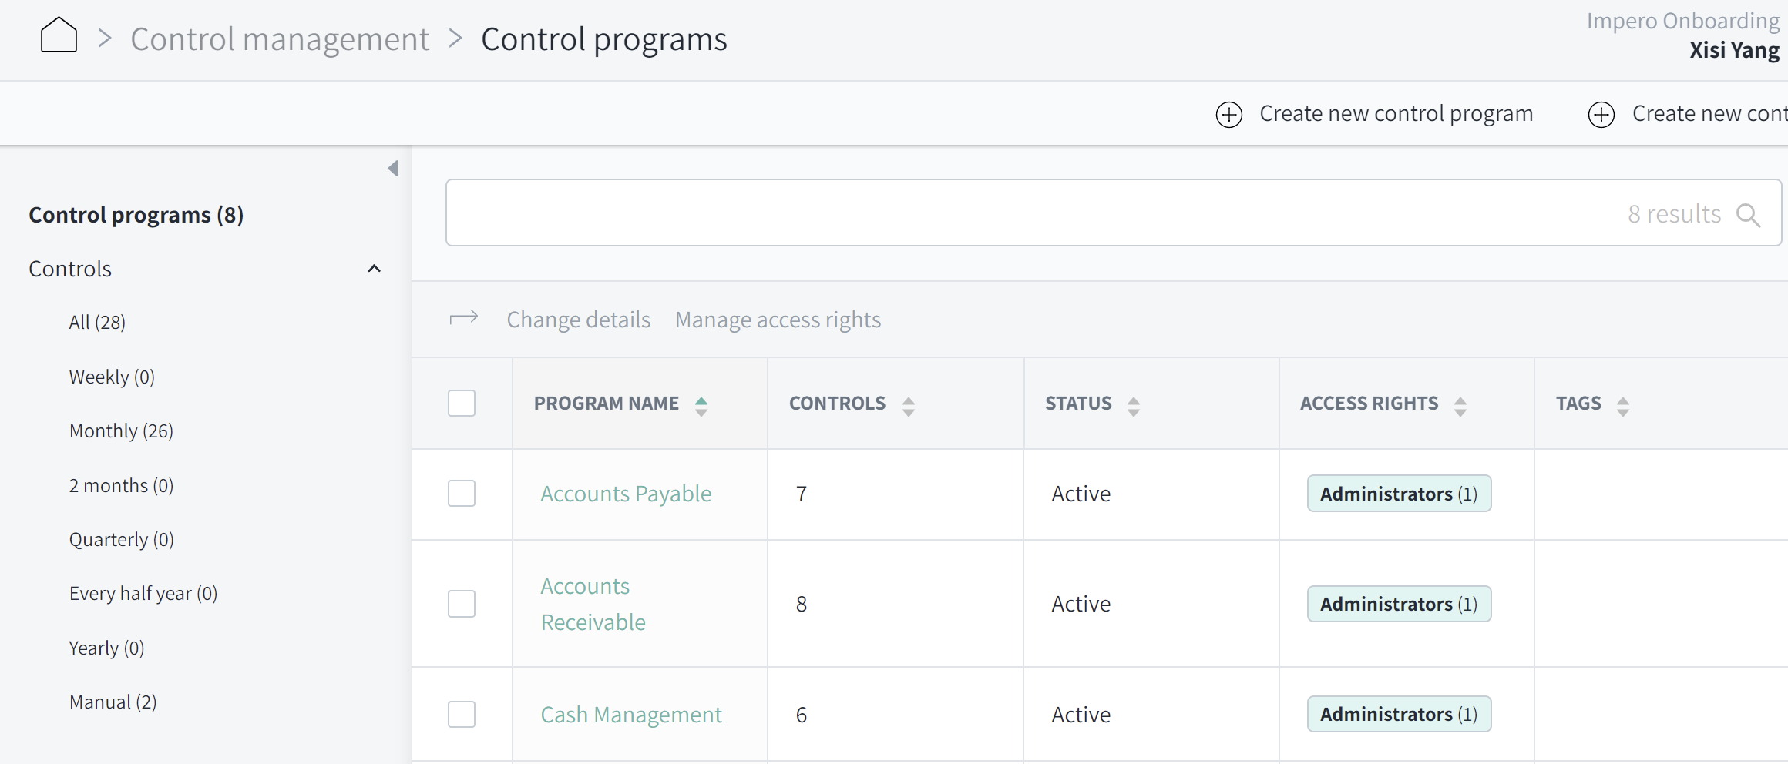The width and height of the screenshot is (1788, 764).
Task: Click Administrators (1) badge for Accounts Receivable
Action: pos(1399,604)
